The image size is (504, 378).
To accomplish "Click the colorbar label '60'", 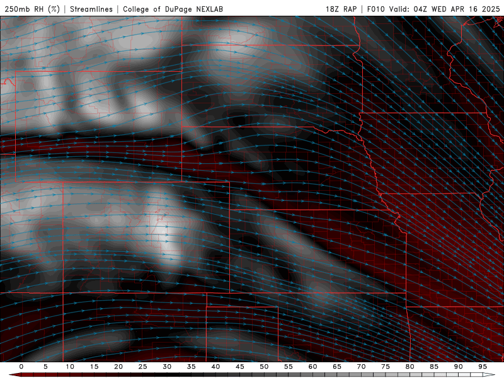I will click(312, 367).
